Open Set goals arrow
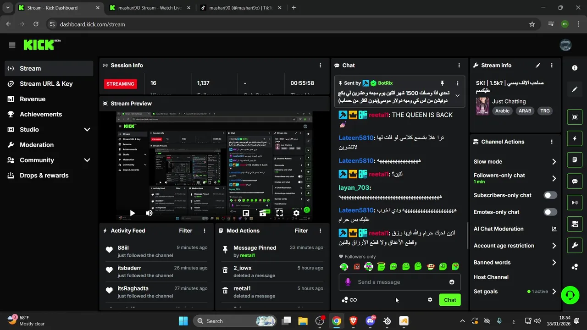Image resolution: width=587 pixels, height=330 pixels. [x=554, y=291]
